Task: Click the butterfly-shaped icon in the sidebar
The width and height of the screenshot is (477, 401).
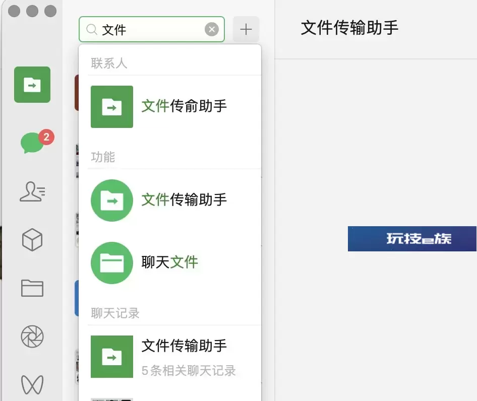Action: (x=32, y=384)
